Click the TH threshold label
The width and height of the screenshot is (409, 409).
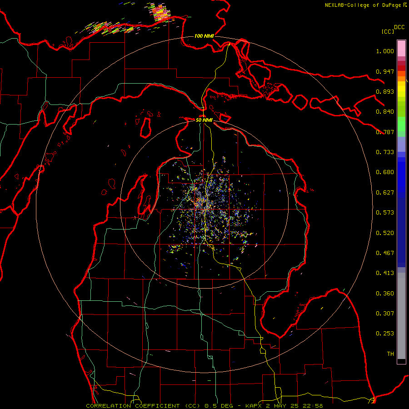tap(390, 354)
